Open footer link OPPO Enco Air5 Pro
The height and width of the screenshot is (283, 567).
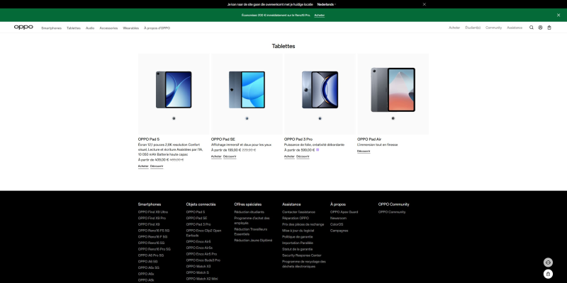pyautogui.click(x=201, y=254)
